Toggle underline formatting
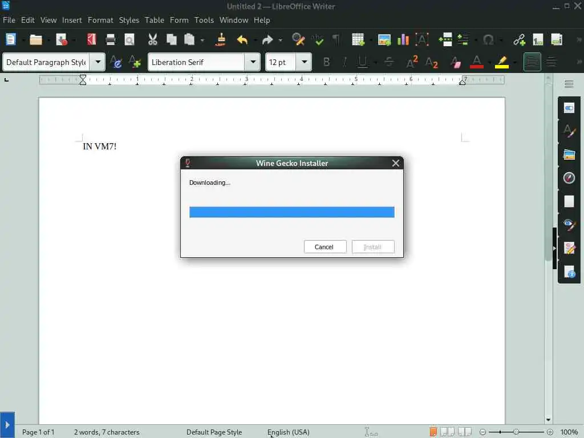584x438 pixels. (x=362, y=62)
